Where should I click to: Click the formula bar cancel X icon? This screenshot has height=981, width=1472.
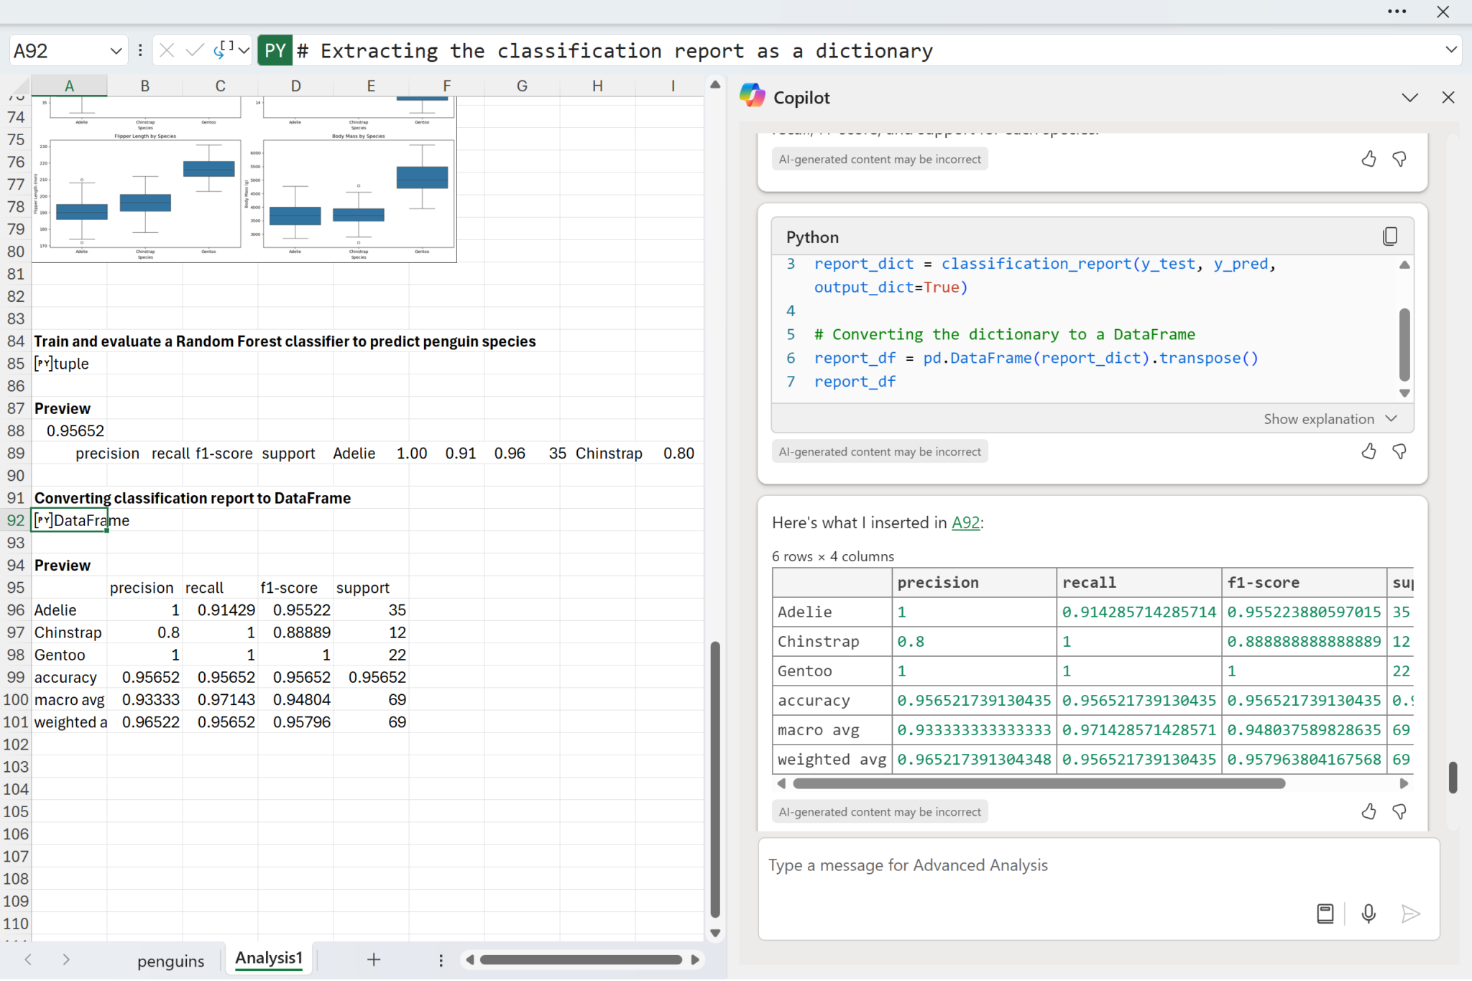(167, 50)
